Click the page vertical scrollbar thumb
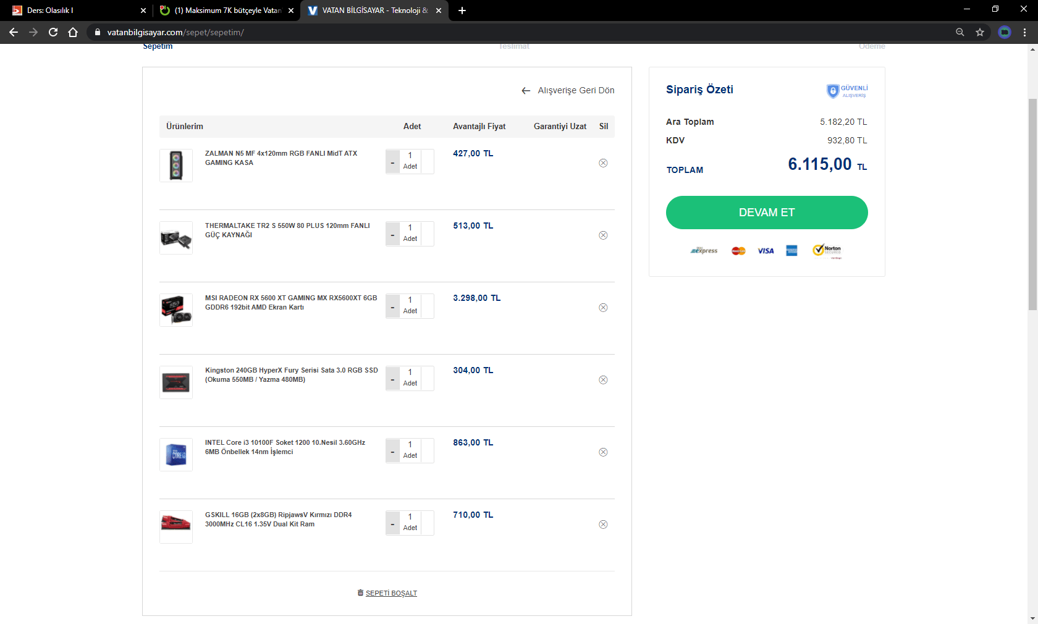This screenshot has width=1038, height=624. 1032,204
